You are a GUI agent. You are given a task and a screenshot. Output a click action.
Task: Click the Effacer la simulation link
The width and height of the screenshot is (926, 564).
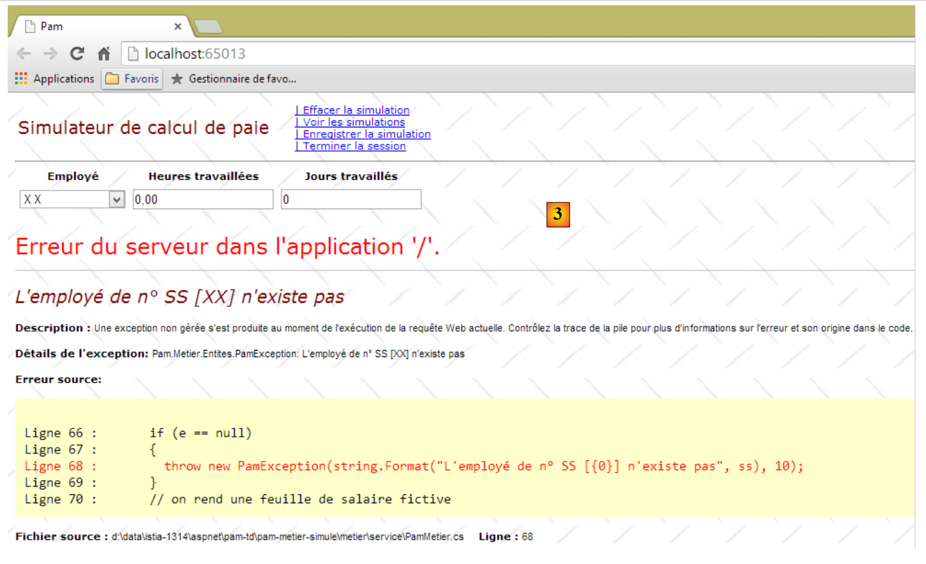click(x=355, y=110)
